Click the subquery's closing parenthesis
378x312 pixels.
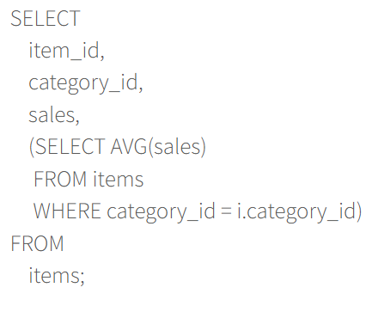click(x=359, y=211)
